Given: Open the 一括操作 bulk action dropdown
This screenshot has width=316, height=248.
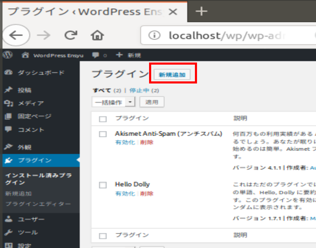Looking at the screenshot, I should (113, 102).
